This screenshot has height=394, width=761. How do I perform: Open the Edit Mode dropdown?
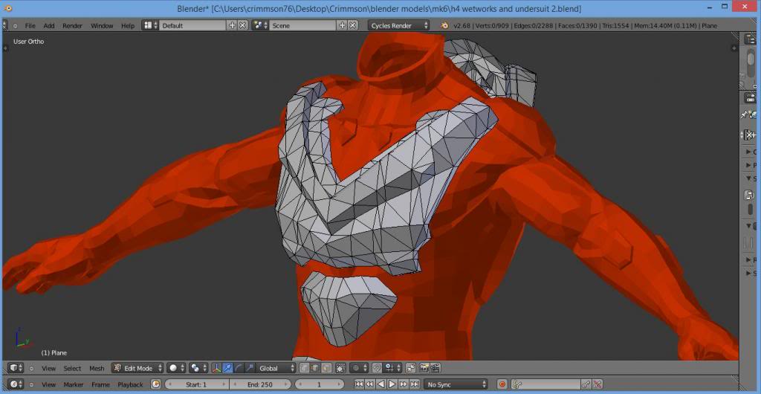pyautogui.click(x=137, y=368)
